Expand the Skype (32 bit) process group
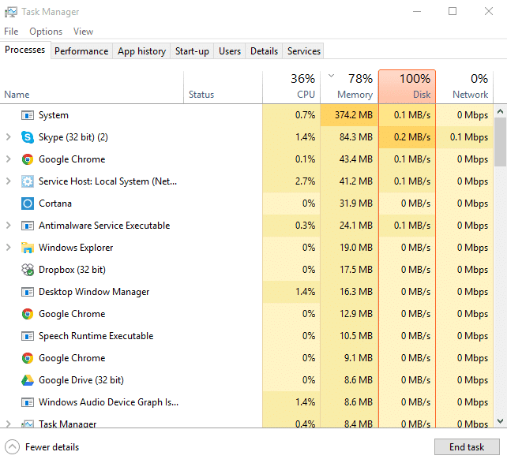Image resolution: width=507 pixels, height=463 pixels. [x=8, y=137]
